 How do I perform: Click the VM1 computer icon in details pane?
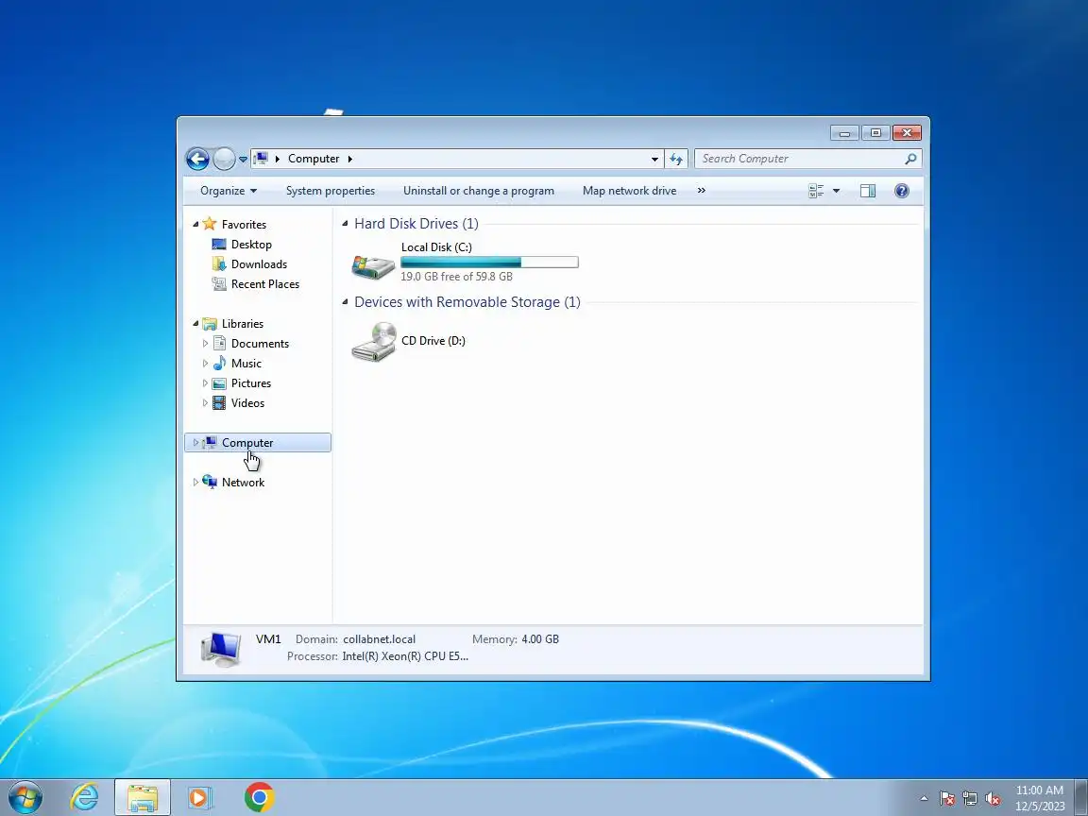tap(221, 649)
